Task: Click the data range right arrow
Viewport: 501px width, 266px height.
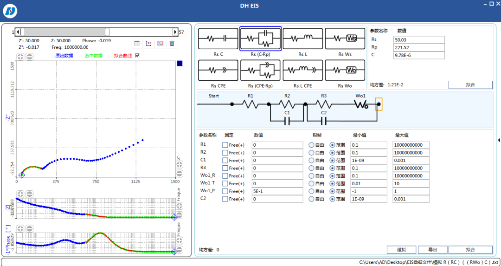Action: pos(175,32)
